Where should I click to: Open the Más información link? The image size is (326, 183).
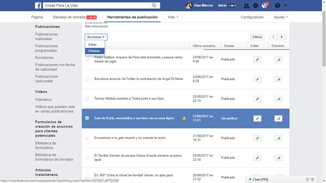[x=96, y=26]
